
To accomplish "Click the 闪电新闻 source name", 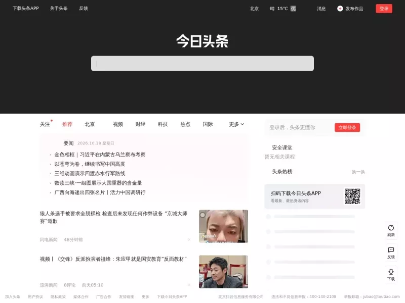I will pos(49,239).
